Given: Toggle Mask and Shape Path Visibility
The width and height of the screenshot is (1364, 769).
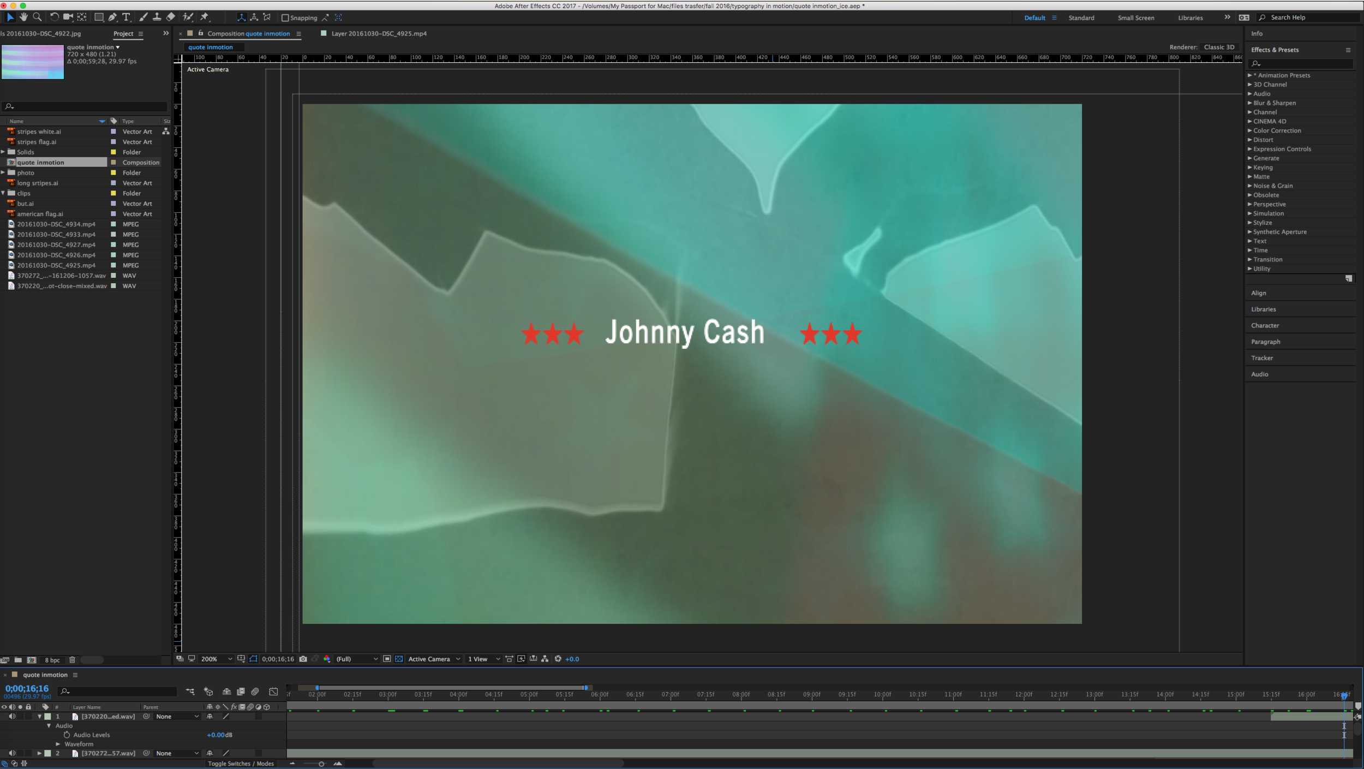Looking at the screenshot, I should point(253,659).
